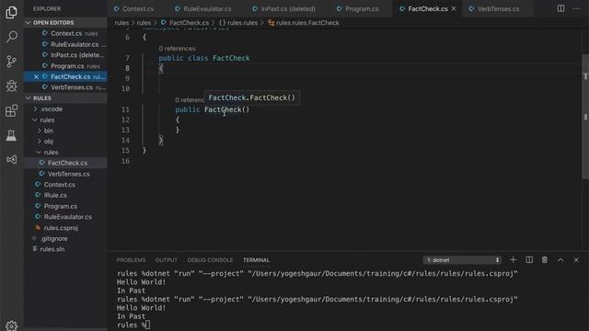Open rules.sln in the file tree
This screenshot has height=331, width=589.
point(65,249)
